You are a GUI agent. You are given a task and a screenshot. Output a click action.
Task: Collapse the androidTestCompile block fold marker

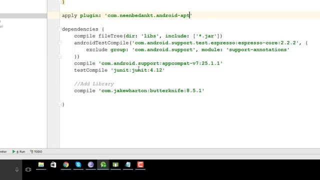59,42
